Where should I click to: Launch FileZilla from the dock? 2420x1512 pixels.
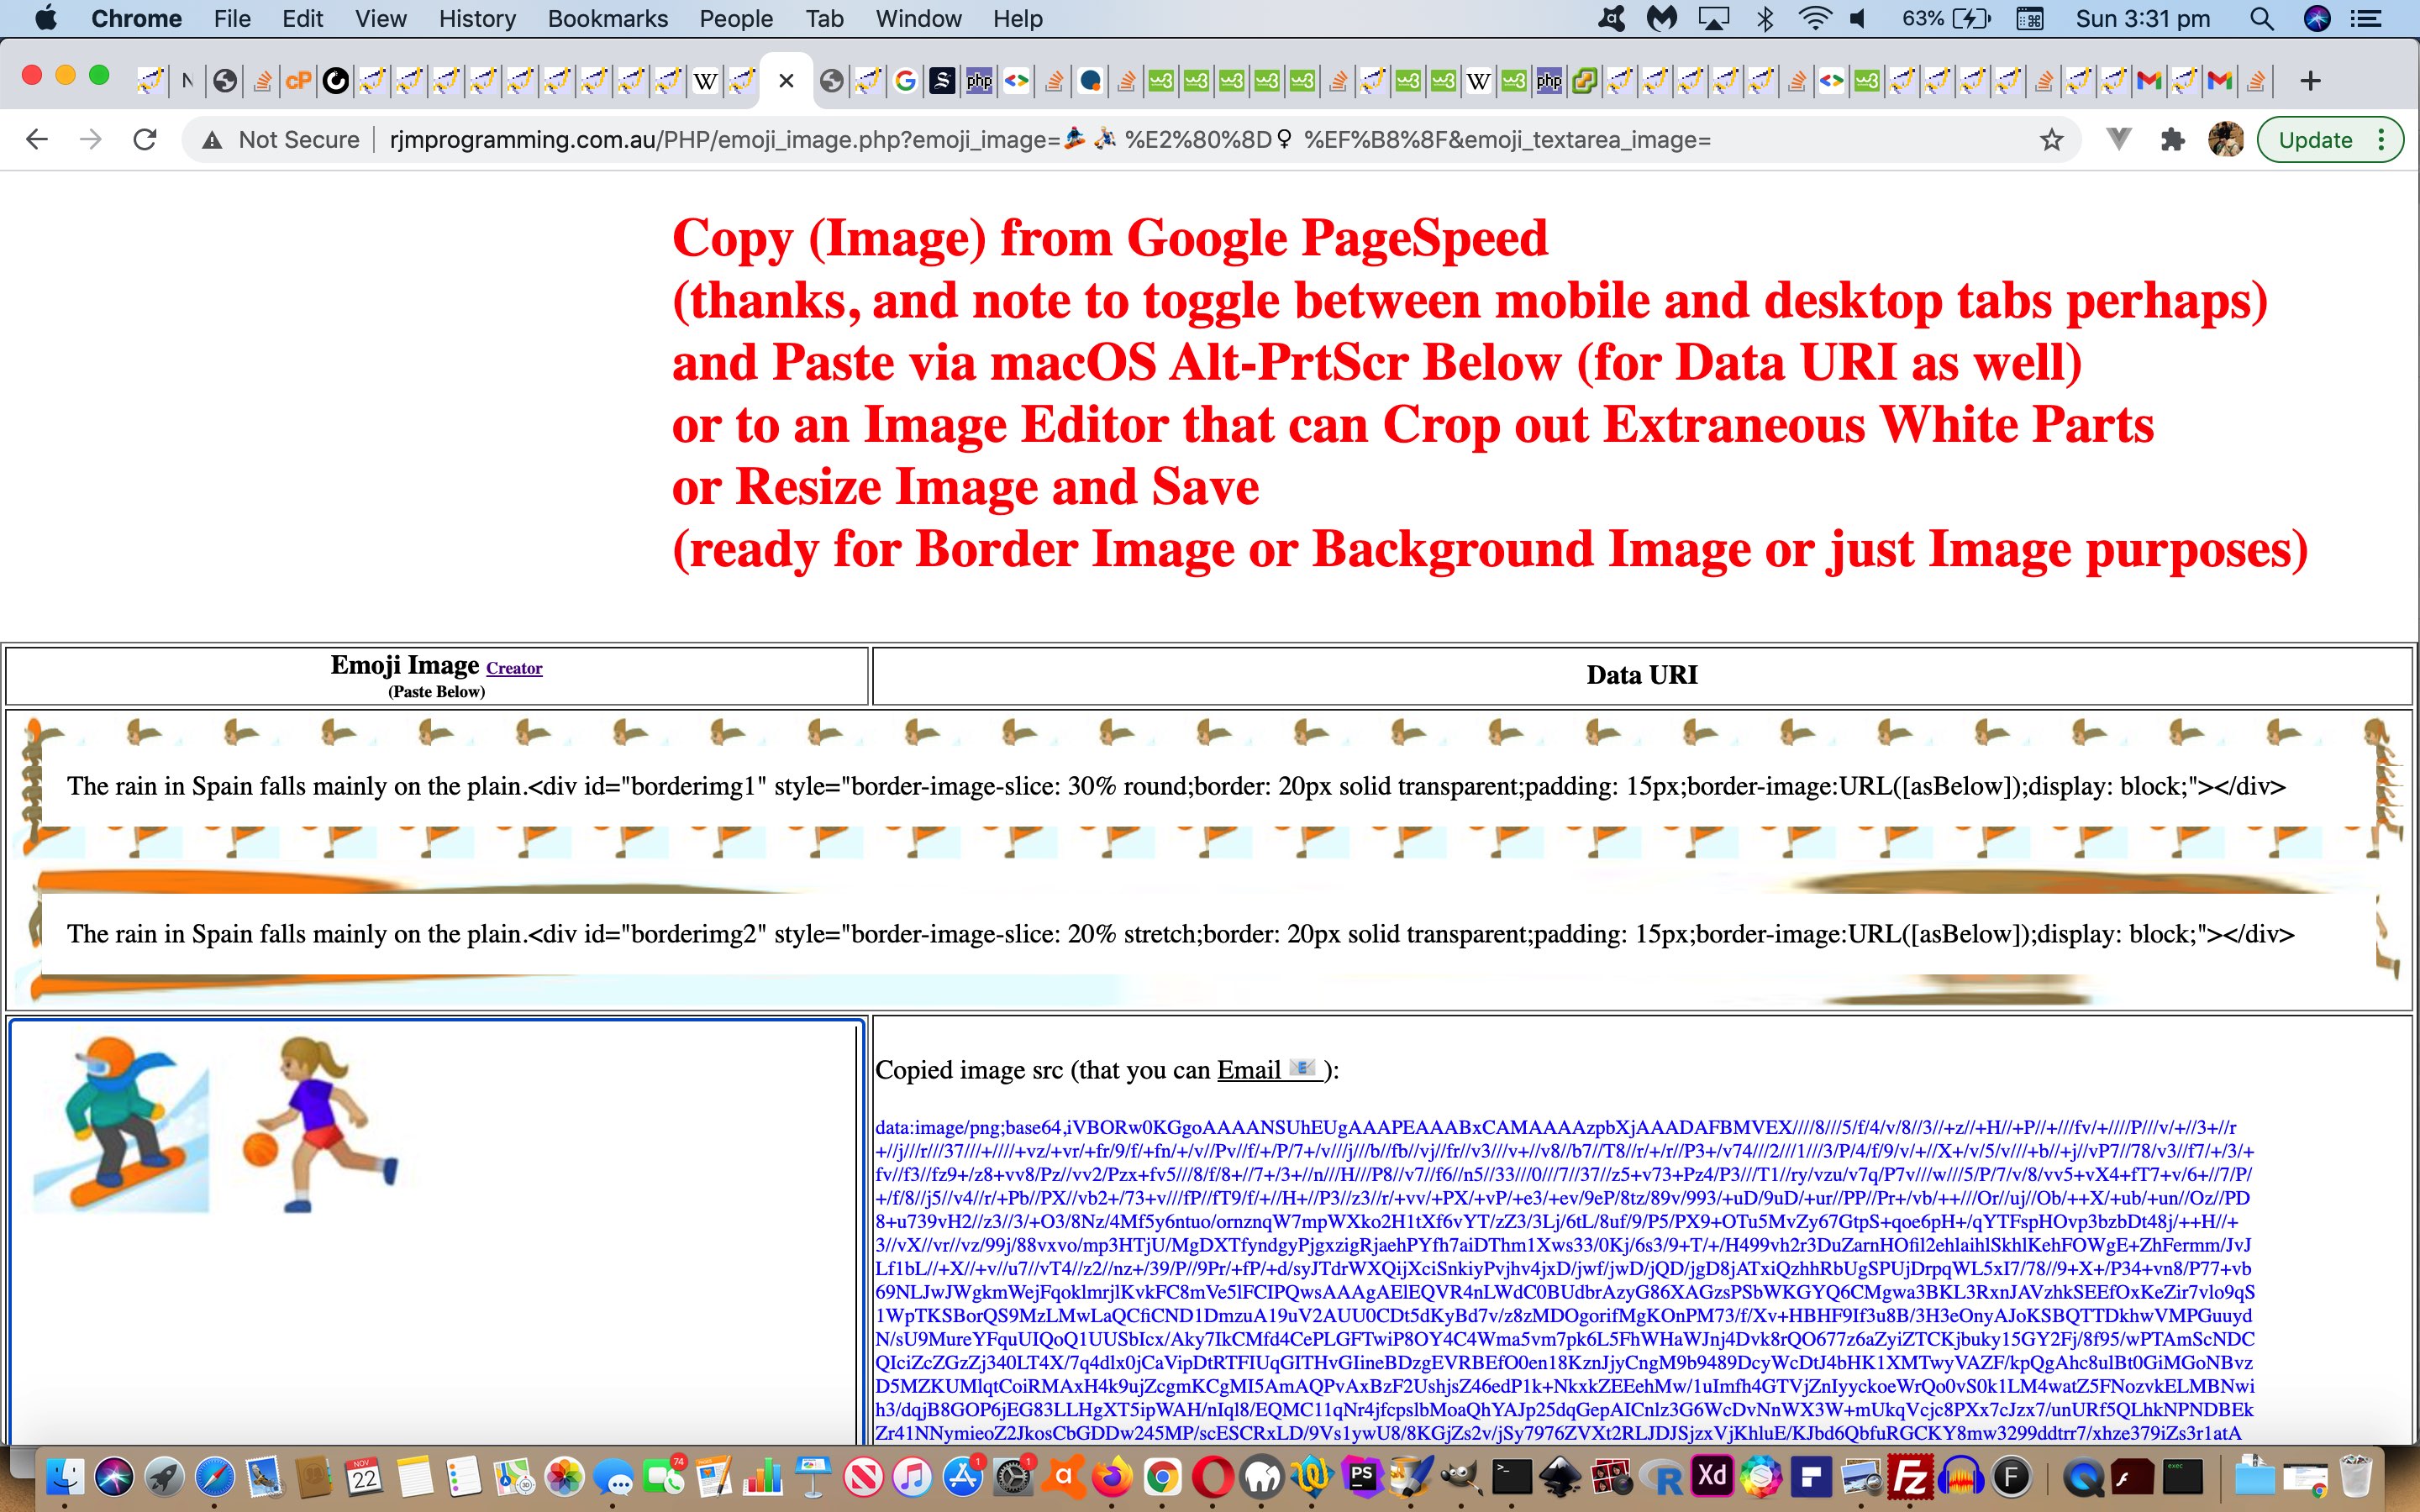1909,1477
